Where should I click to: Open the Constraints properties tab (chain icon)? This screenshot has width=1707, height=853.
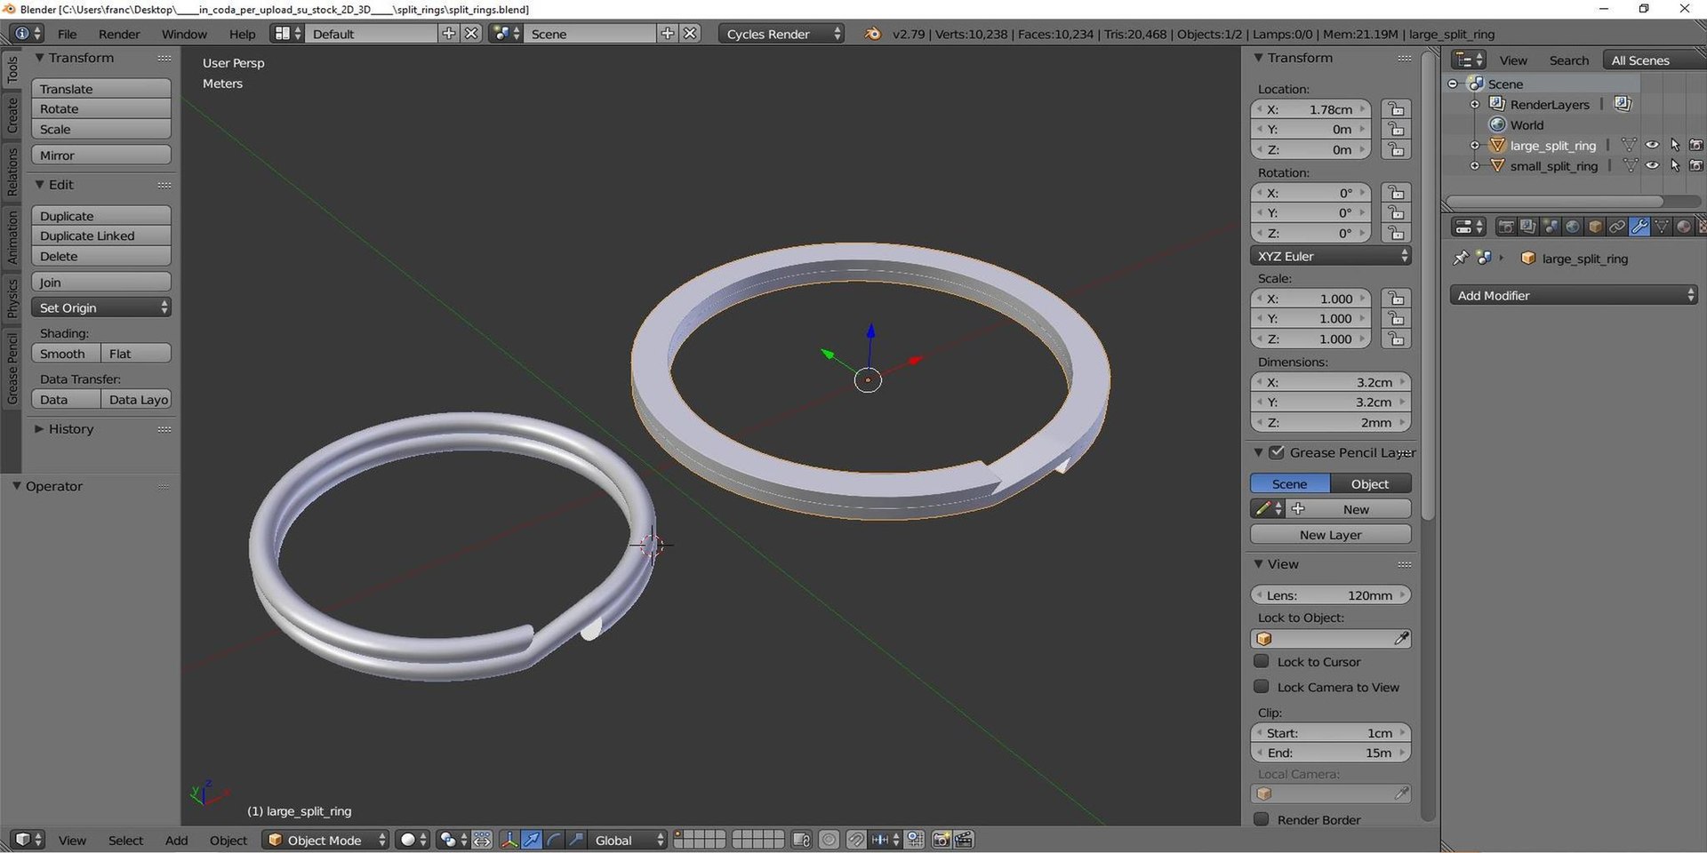[1617, 227]
